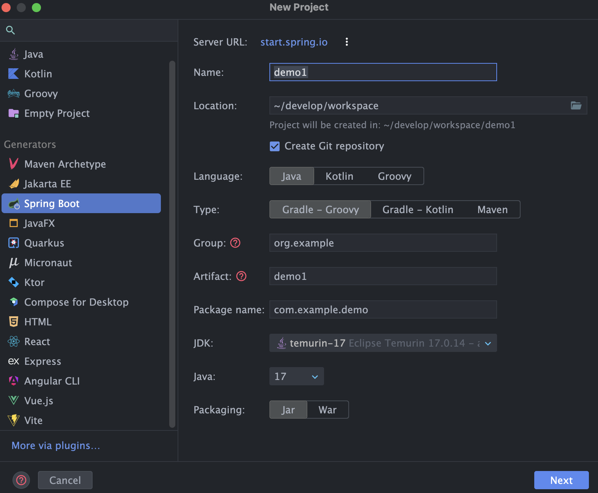Select the Java generator icon
The width and height of the screenshot is (598, 493).
[14, 54]
